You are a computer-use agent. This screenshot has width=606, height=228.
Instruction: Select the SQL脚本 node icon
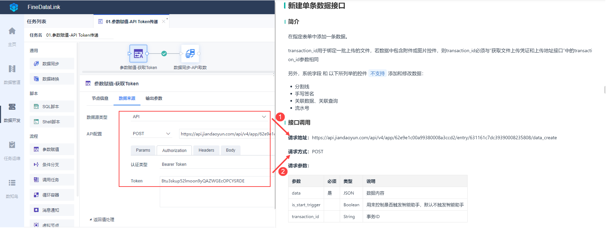coord(36,106)
